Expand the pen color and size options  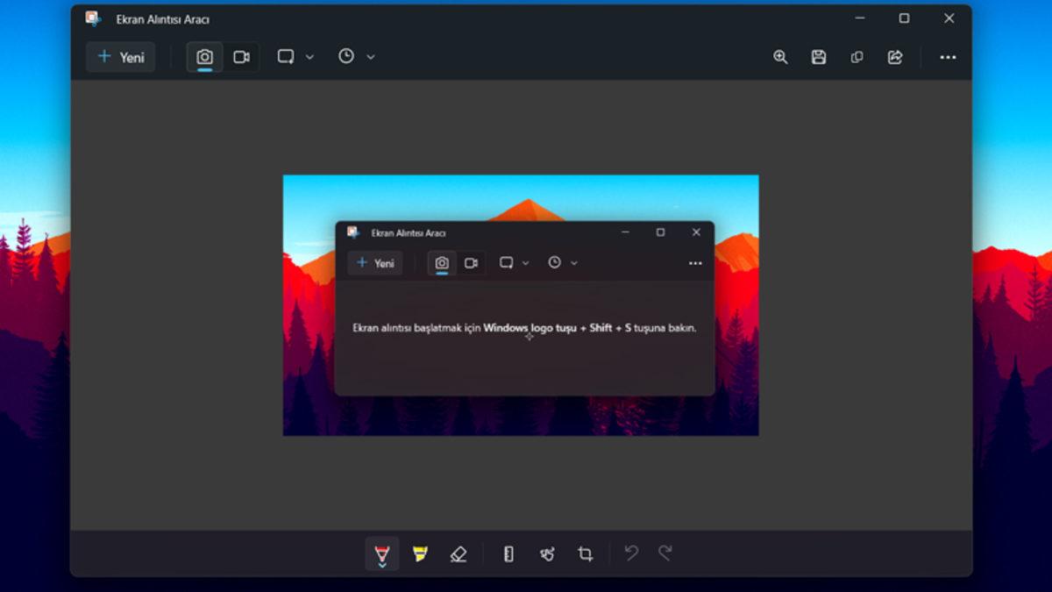pyautogui.click(x=381, y=566)
